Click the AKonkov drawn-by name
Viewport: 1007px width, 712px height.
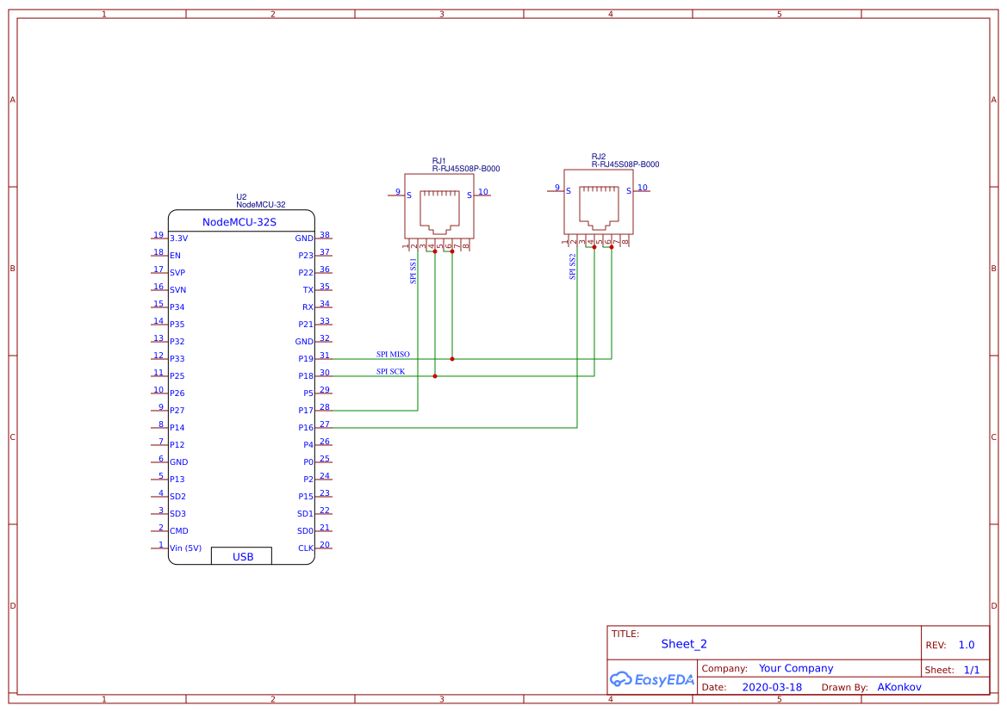[x=899, y=686]
